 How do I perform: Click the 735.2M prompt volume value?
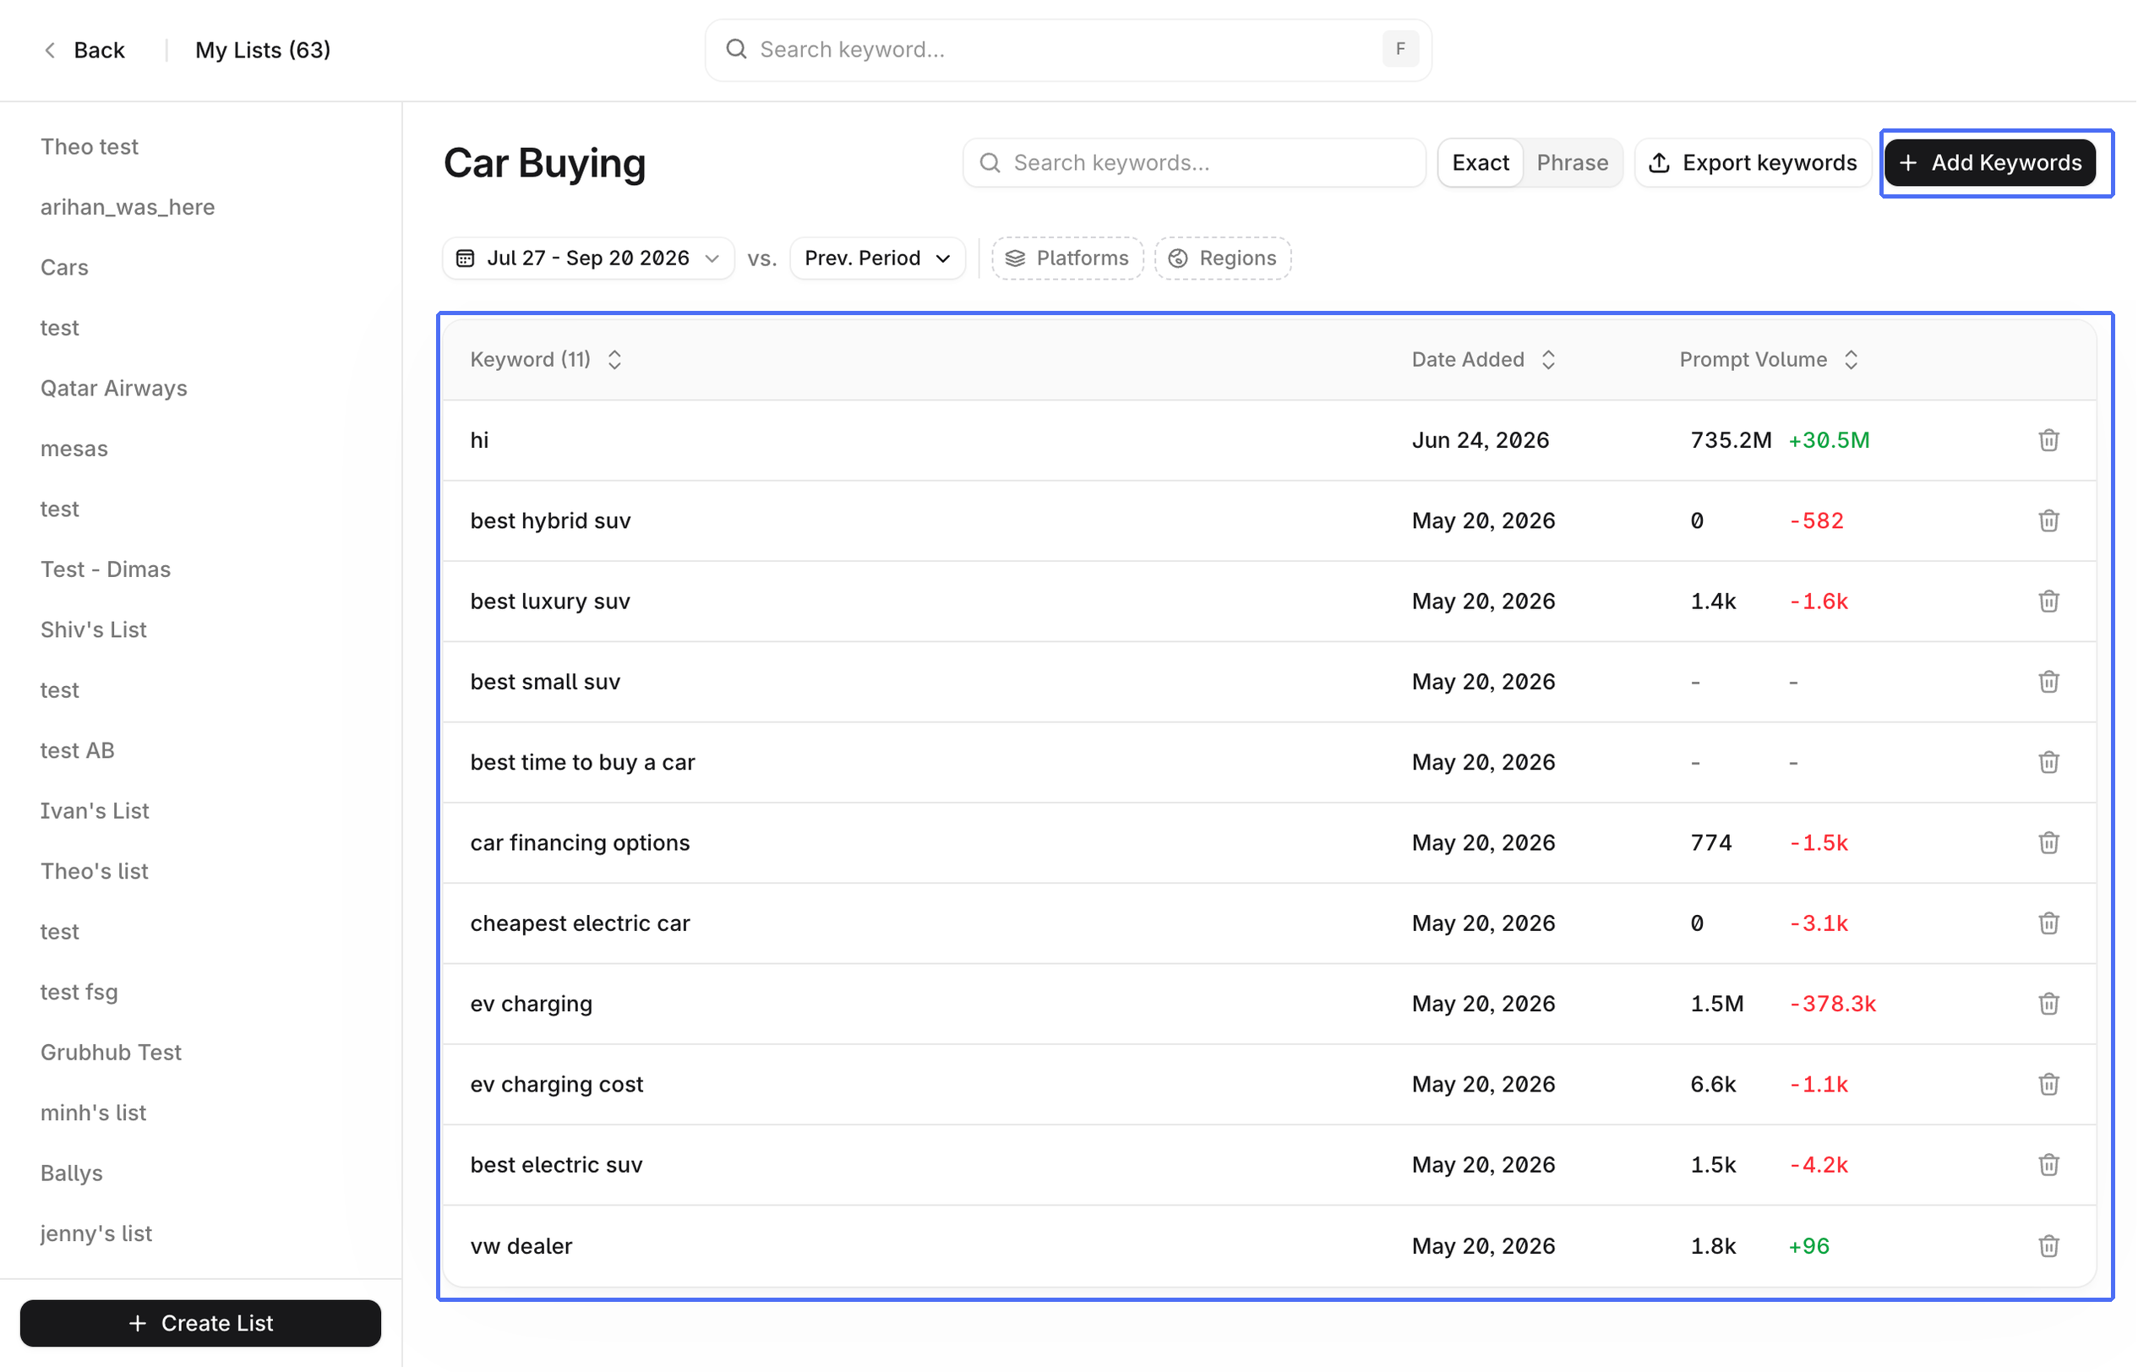1731,440
